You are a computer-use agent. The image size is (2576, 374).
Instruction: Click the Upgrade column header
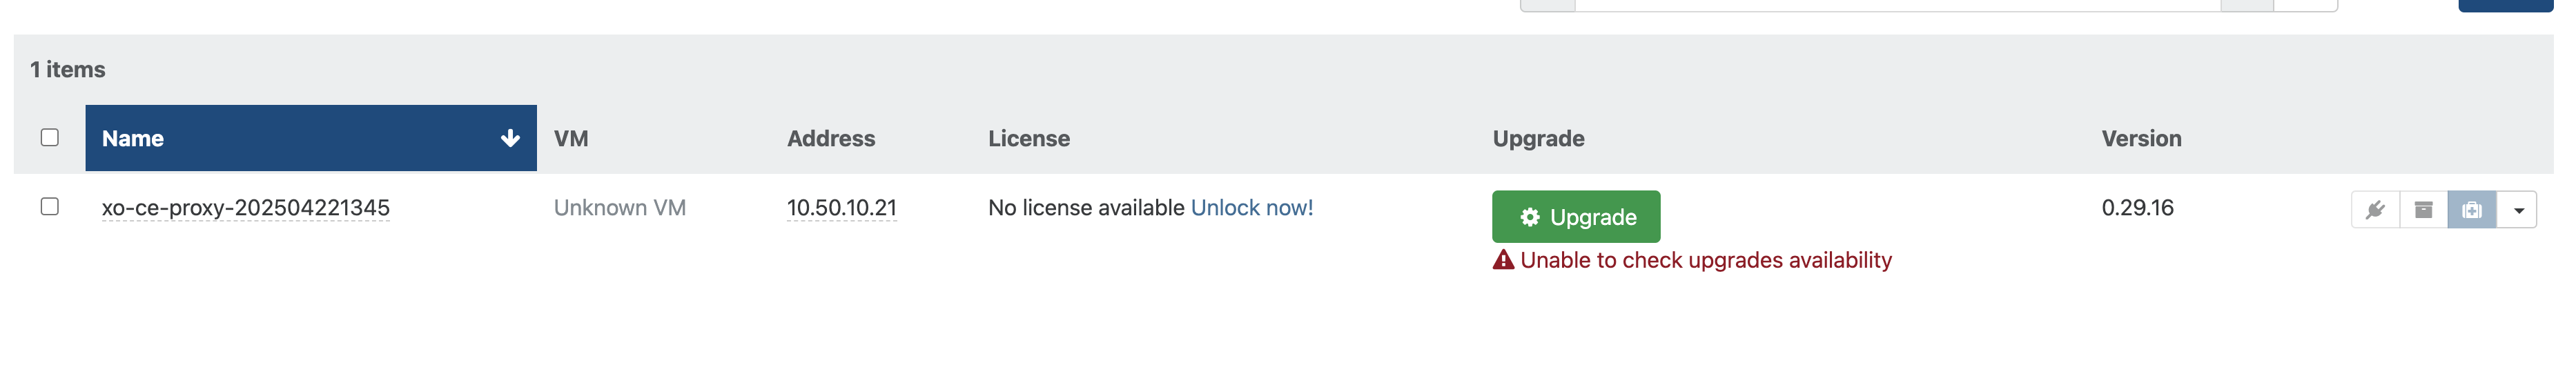click(1538, 139)
